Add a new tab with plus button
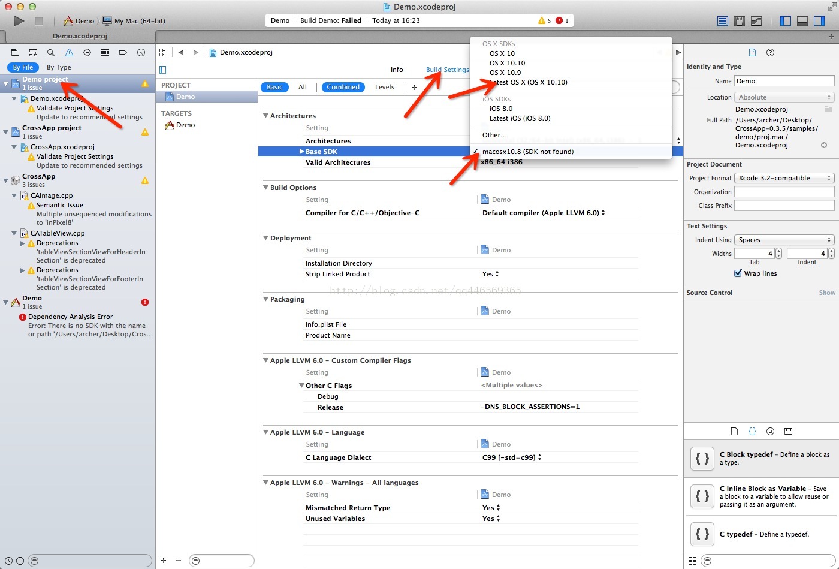 831,36
